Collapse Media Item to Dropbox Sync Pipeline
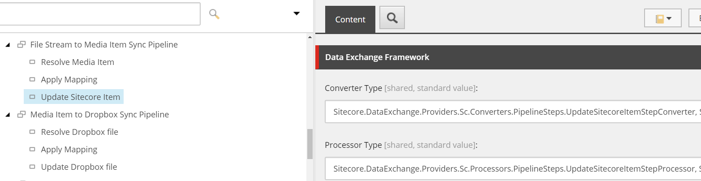Viewport: 701px width, 181px height. [x=8, y=115]
